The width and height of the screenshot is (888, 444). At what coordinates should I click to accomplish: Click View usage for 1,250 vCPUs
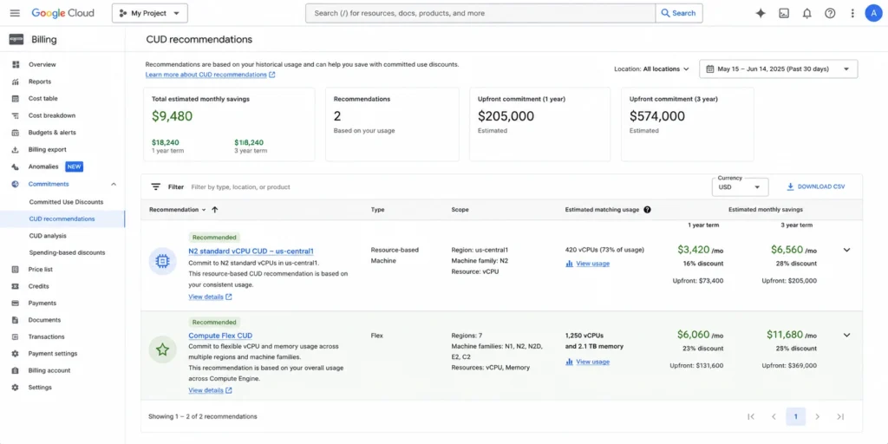click(587, 362)
